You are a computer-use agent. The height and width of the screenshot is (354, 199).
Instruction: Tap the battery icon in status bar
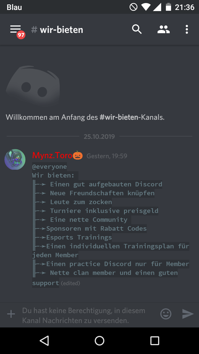(168, 7)
